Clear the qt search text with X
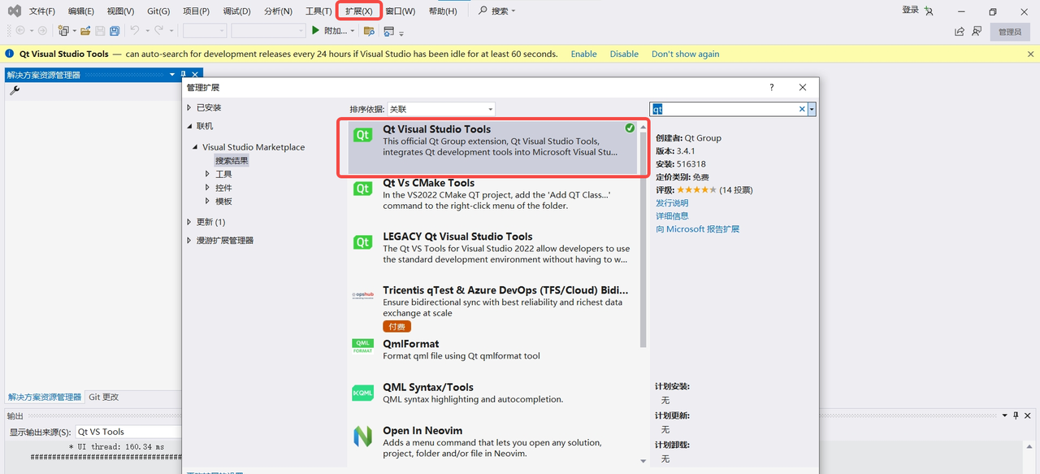Screen dimensions: 1040x474 click(x=802, y=109)
